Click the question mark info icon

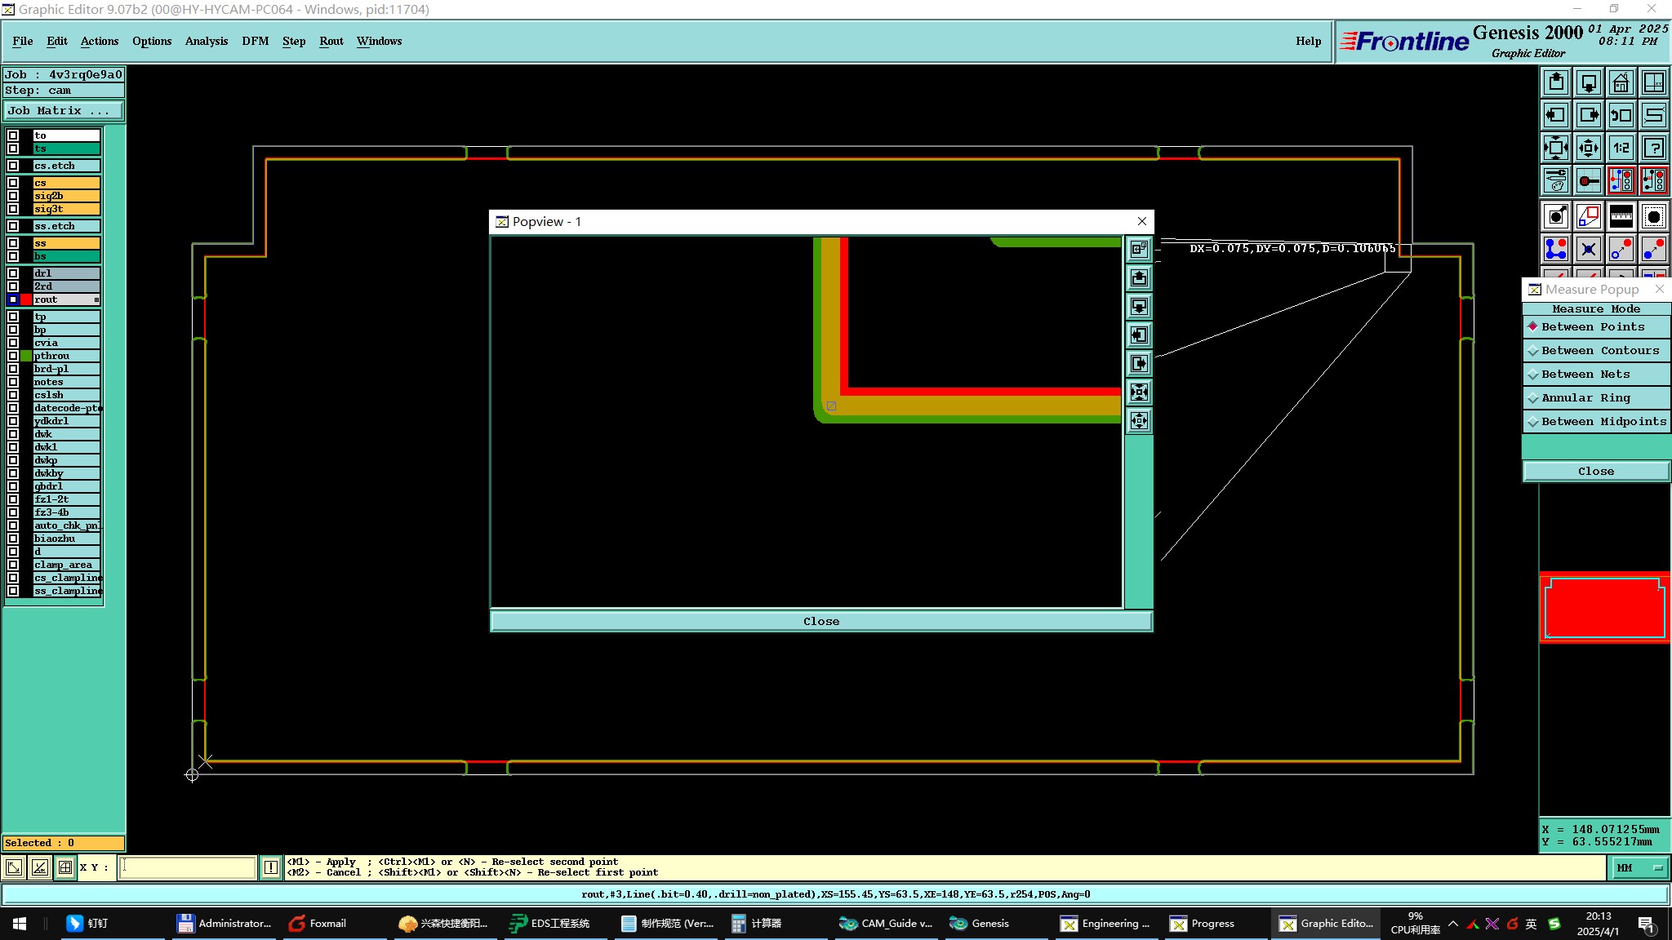(x=1653, y=148)
